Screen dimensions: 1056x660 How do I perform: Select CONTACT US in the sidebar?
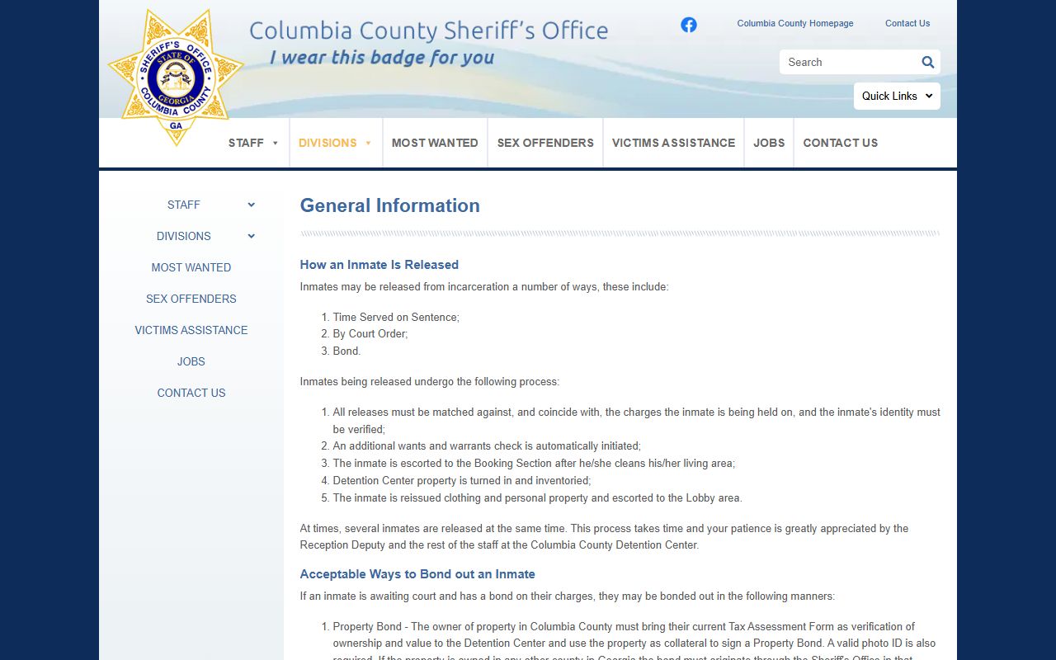(x=191, y=393)
